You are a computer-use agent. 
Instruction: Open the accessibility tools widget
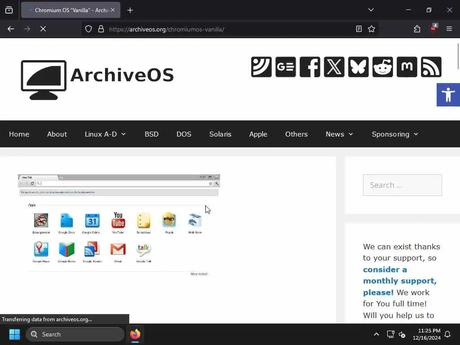click(448, 95)
